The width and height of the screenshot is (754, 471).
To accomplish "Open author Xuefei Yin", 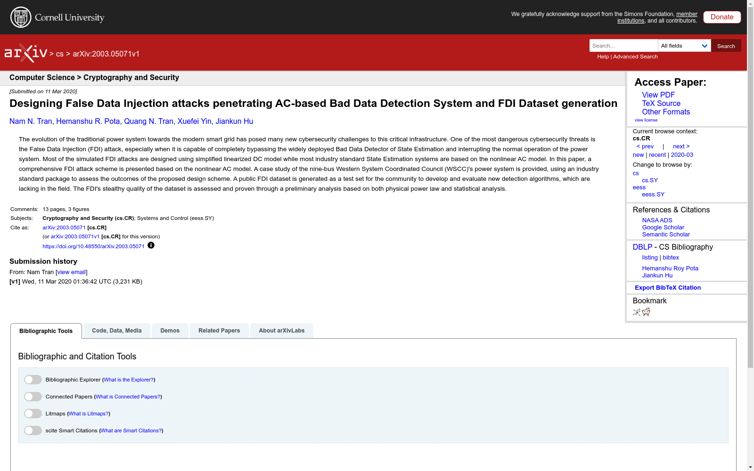I will (195, 121).
